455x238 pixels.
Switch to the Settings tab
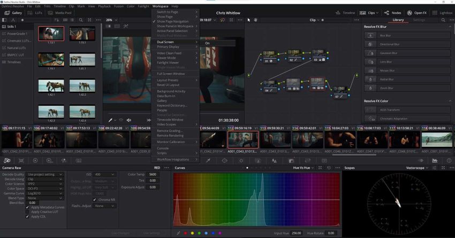(419, 20)
